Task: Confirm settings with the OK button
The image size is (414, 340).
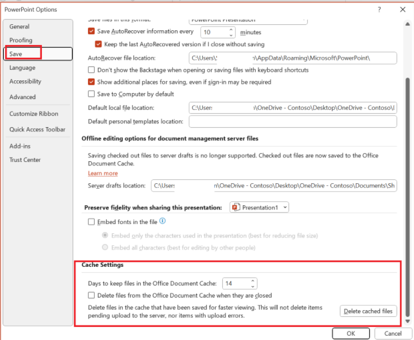Action: (x=351, y=333)
